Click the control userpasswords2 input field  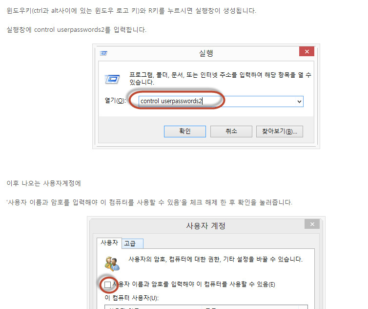(x=221, y=101)
